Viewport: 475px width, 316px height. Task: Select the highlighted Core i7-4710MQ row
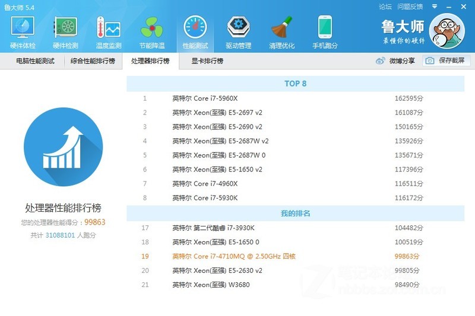coord(295,256)
